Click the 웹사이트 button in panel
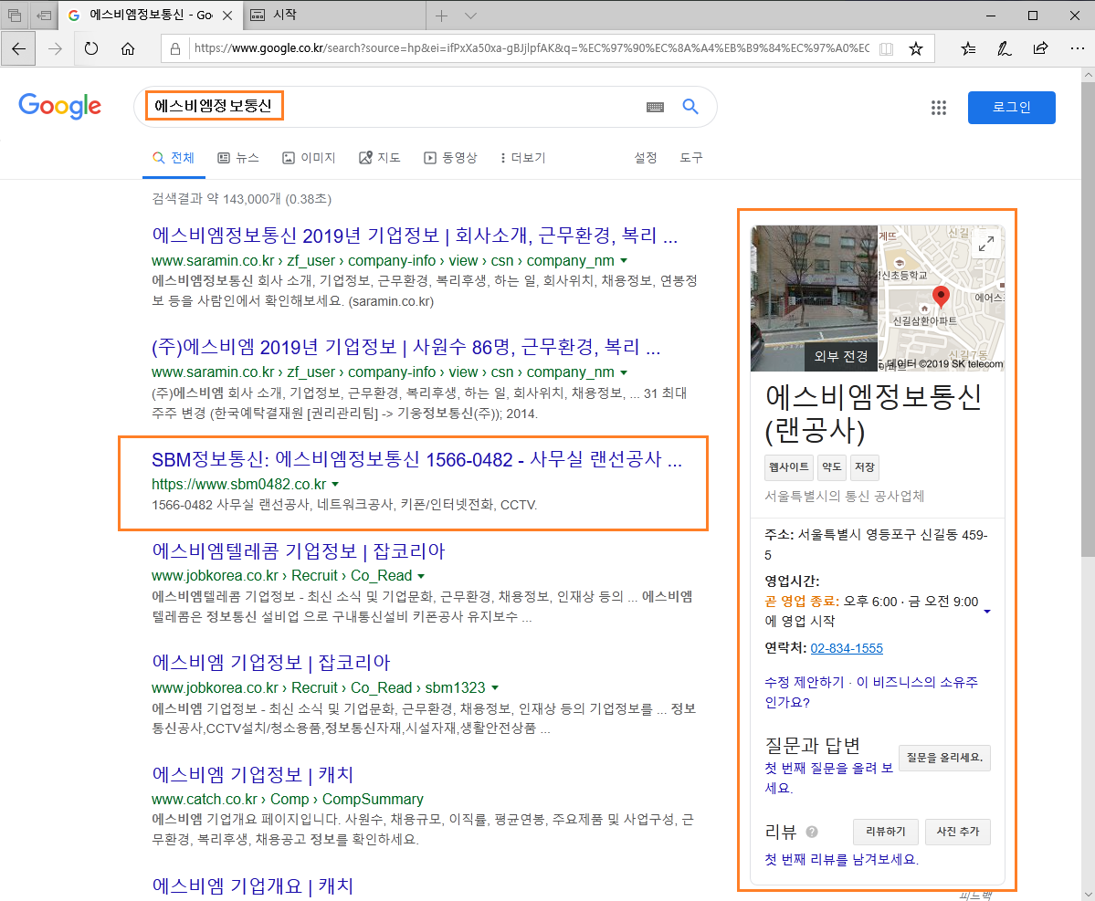Screen dimensions: 1095x901 (x=788, y=466)
